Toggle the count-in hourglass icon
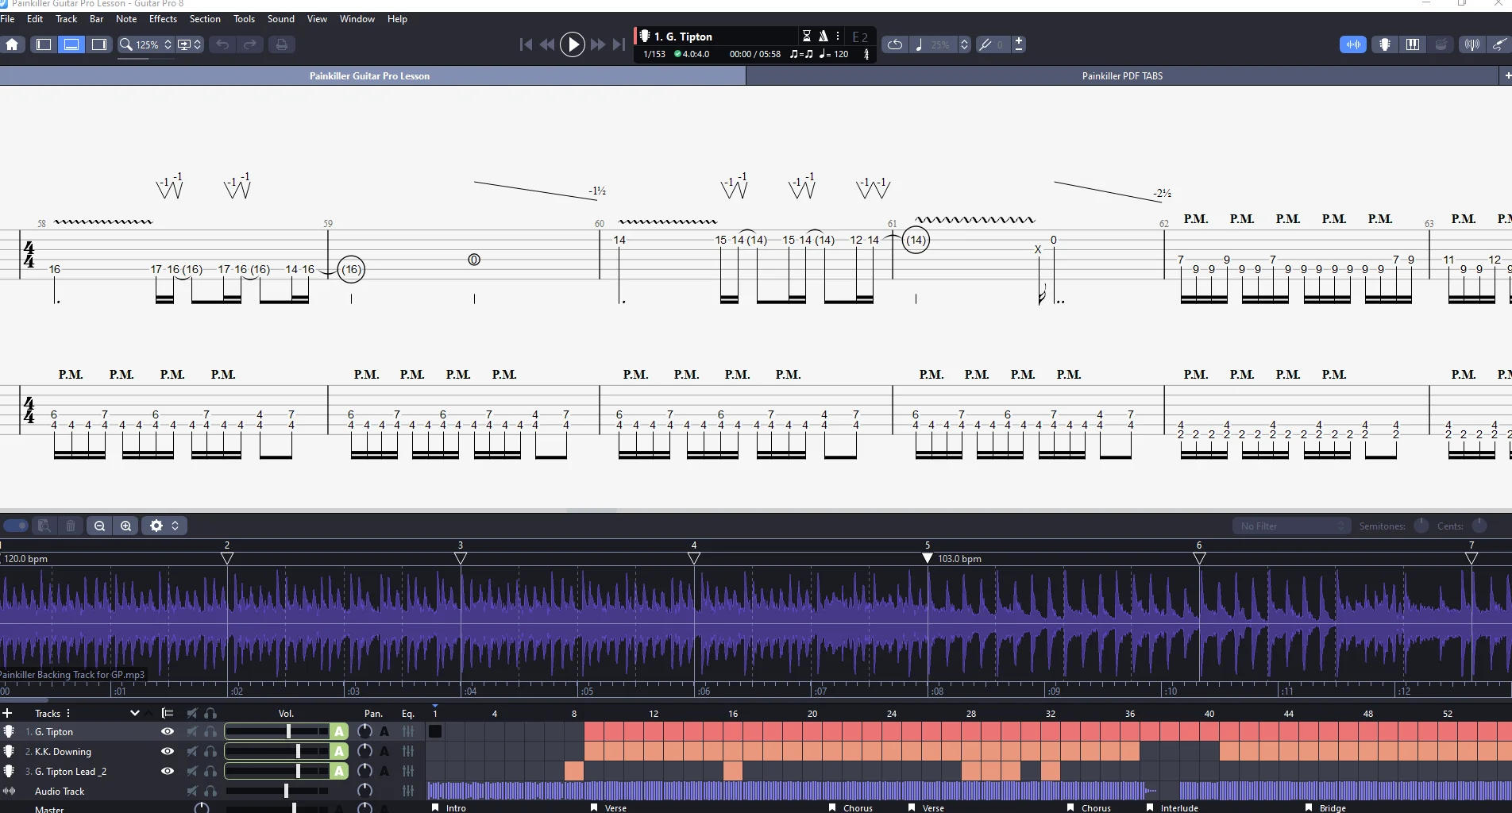This screenshot has height=813, width=1512. tap(807, 36)
